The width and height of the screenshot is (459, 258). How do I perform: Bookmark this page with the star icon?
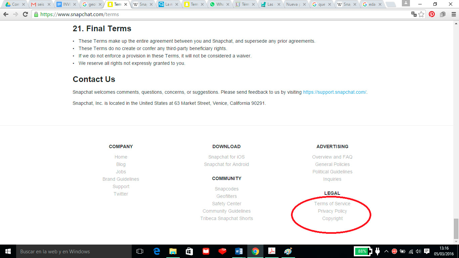(421, 14)
